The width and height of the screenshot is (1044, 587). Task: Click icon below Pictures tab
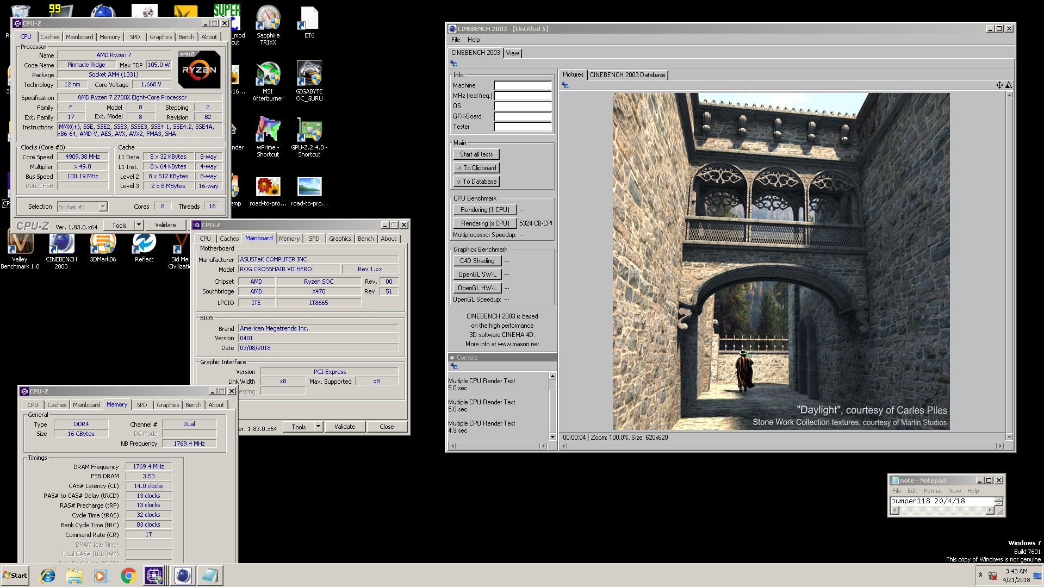point(565,85)
